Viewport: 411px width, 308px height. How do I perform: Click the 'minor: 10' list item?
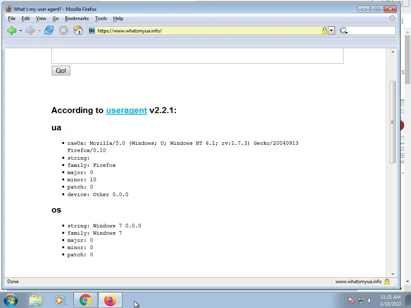(82, 180)
